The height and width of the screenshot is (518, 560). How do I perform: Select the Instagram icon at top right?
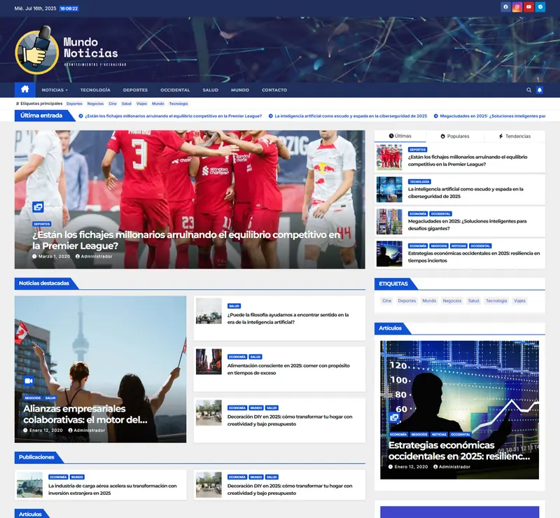coord(517,6)
